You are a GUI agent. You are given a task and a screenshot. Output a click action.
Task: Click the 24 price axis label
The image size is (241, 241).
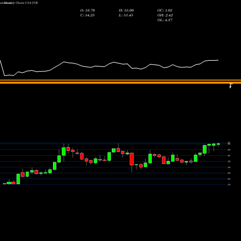click(x=229, y=179)
